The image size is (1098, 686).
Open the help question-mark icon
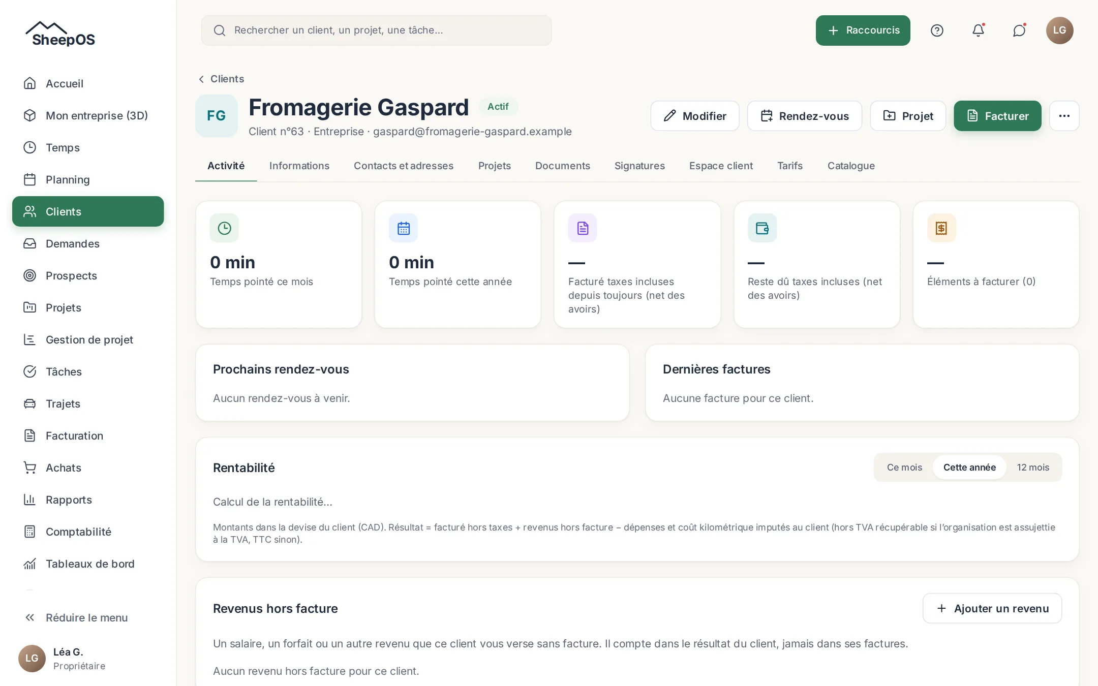[937, 30]
